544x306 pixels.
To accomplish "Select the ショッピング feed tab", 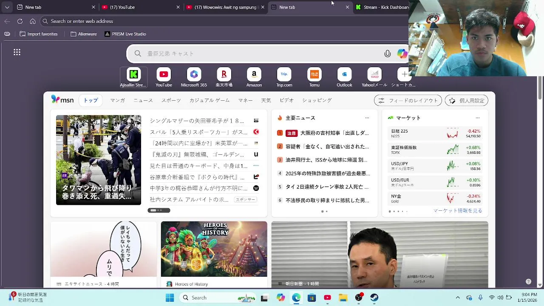I will [x=317, y=100].
